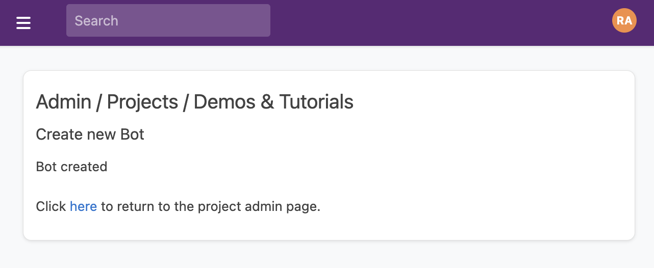
Task: Click the word "Click" before the here link
Action: click(51, 206)
